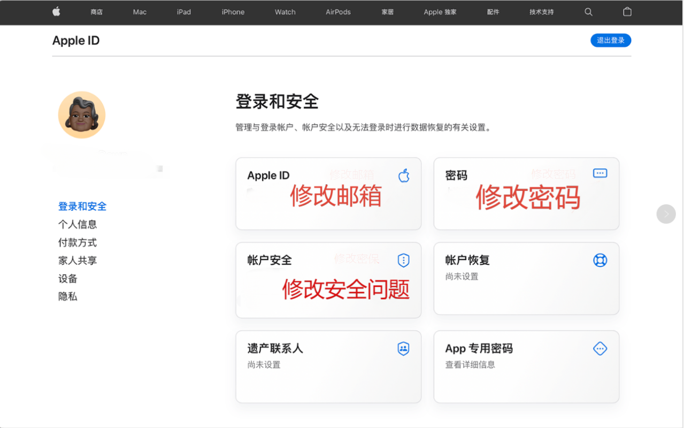Image resolution: width=684 pixels, height=428 pixels.
Task: Click the people shield icon in 遗产联系人 card
Action: point(403,349)
